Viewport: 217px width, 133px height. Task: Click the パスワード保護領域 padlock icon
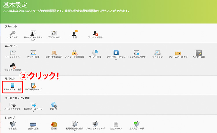[75, 53]
